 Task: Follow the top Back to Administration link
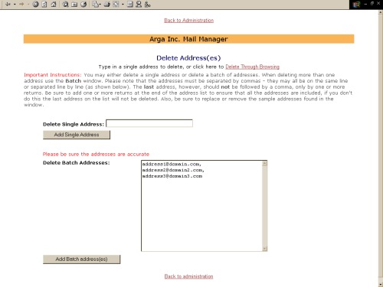point(189,21)
